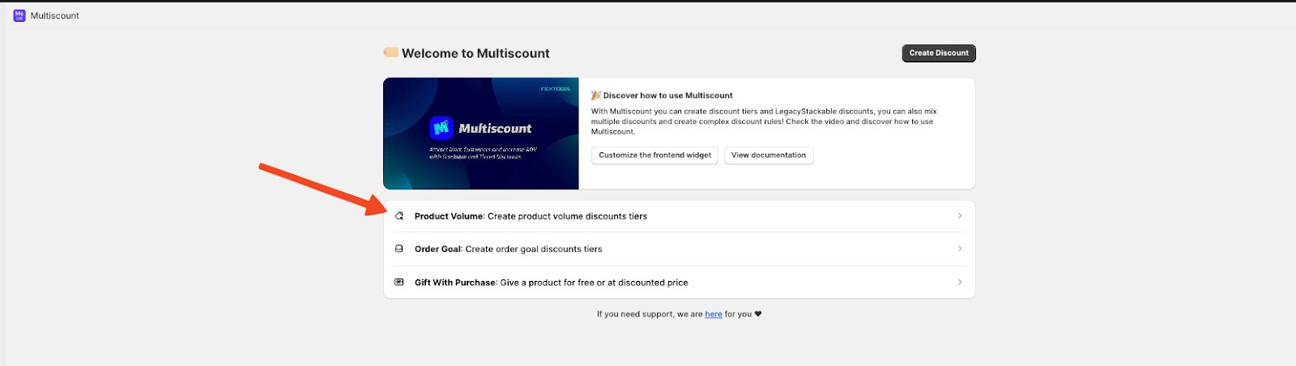Screen dimensions: 1296x366
Task: Select Order Goal: Create order goal discounts tiers
Action: pyautogui.click(x=680, y=249)
